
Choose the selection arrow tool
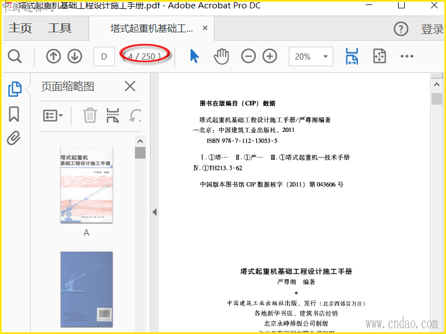pos(194,56)
